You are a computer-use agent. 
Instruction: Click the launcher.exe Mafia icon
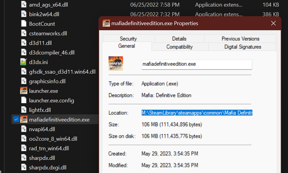tap(24, 91)
